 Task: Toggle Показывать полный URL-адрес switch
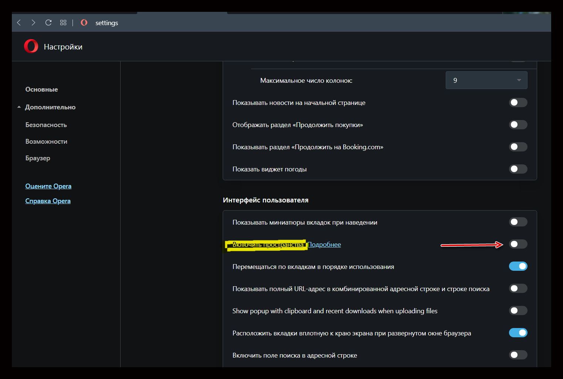pyautogui.click(x=518, y=288)
